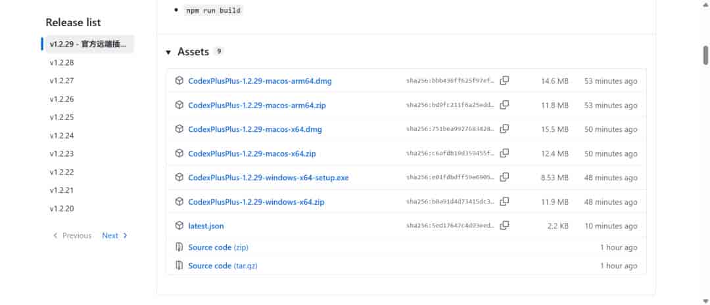Copy SHA256 of latest.json asset
Screen dimensions: 710x305
pos(504,225)
